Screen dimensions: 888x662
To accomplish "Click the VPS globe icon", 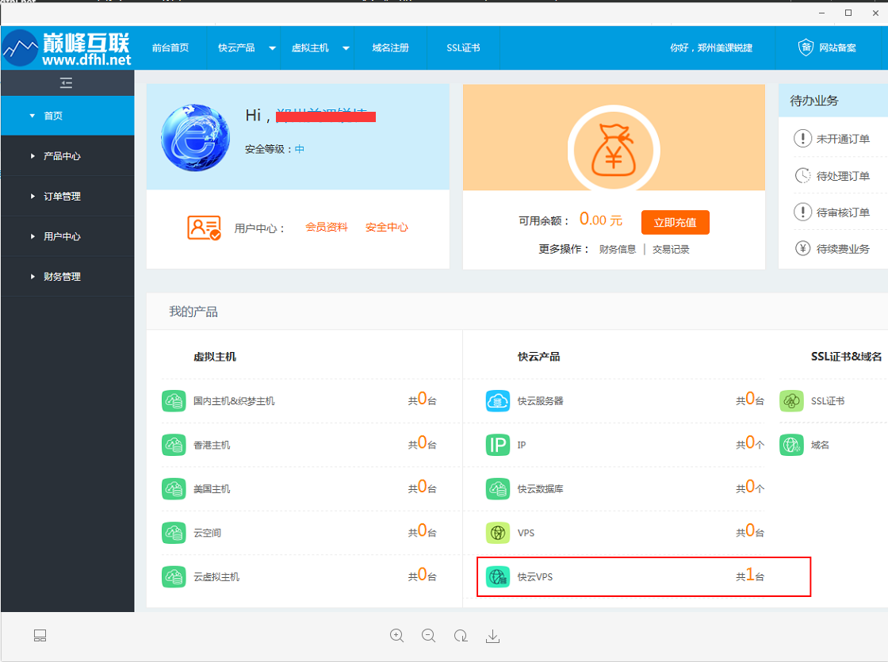I will (x=498, y=533).
